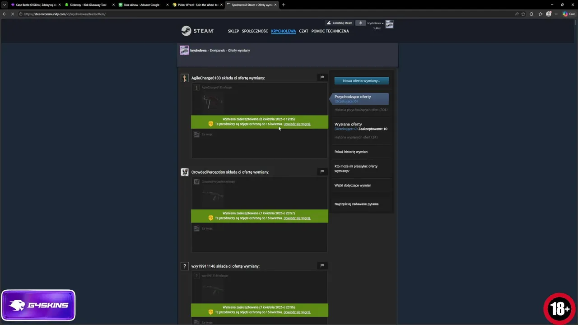Open POMOC TECHNICZNA menu
Screen dimensions: 578x325
[330, 31]
